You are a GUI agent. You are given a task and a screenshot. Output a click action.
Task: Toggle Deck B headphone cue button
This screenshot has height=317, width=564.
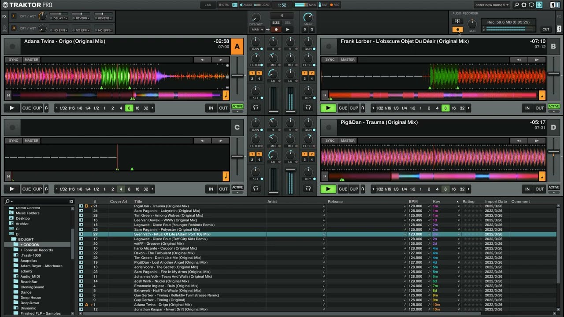point(308,107)
